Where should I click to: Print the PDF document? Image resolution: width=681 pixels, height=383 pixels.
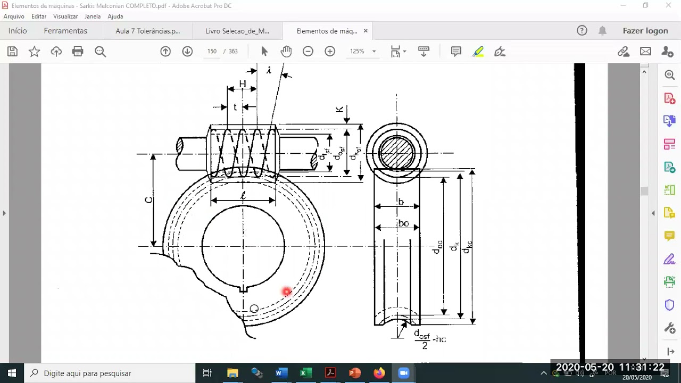click(x=78, y=52)
